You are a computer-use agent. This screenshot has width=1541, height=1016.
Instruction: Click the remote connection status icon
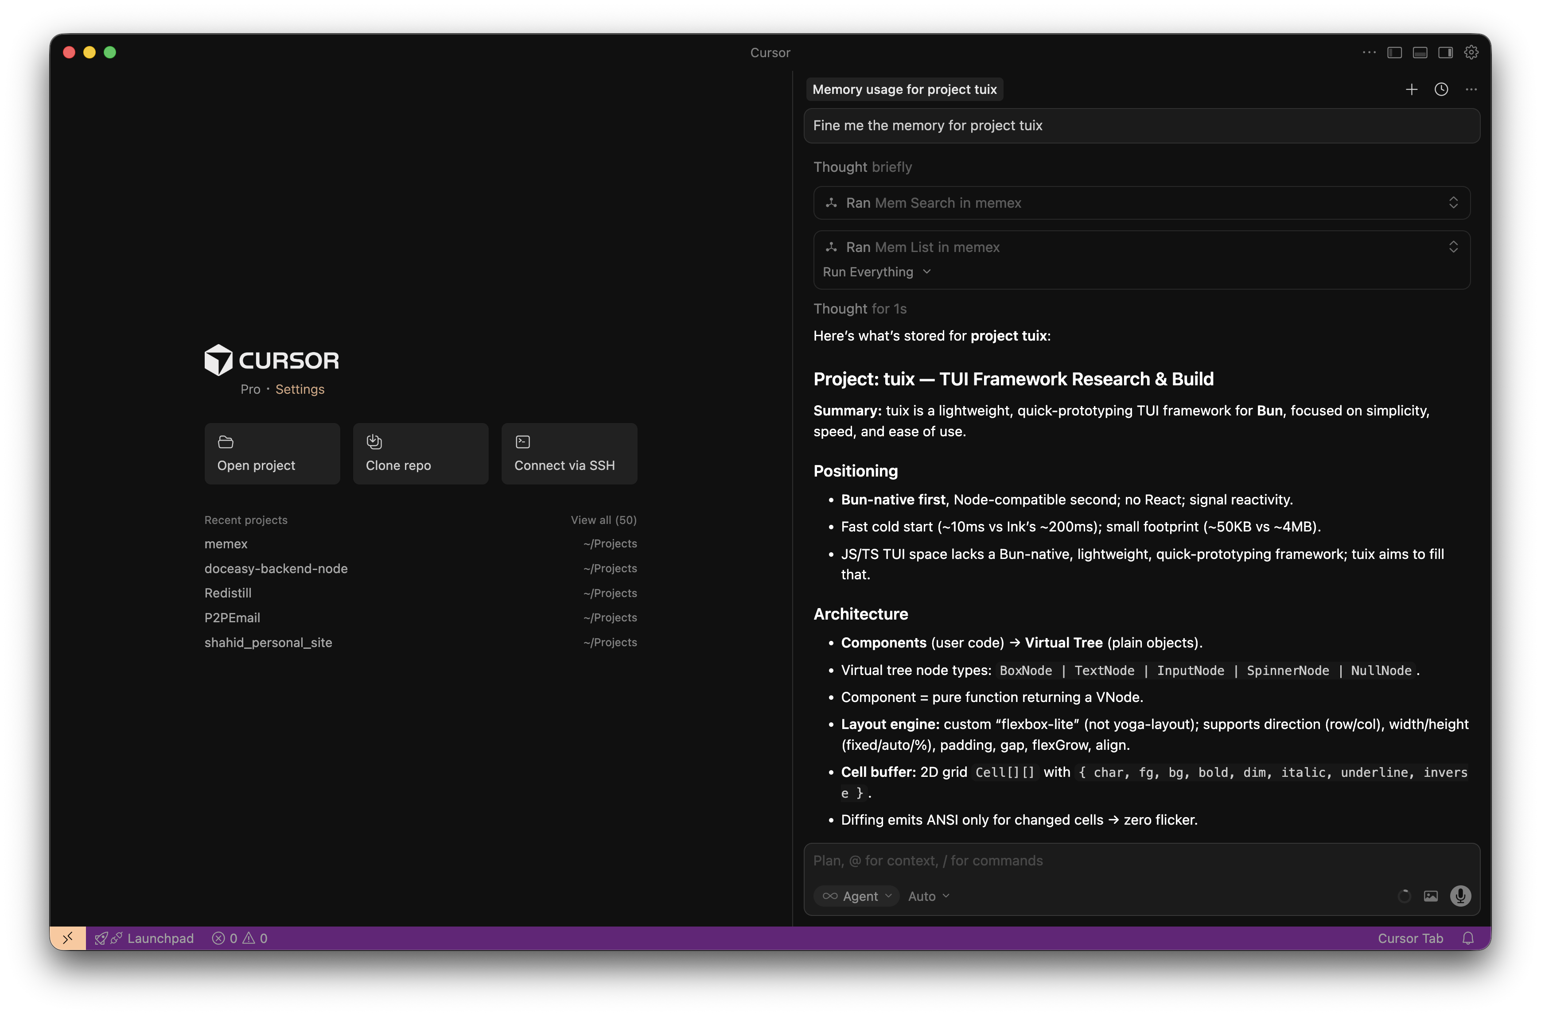click(68, 938)
